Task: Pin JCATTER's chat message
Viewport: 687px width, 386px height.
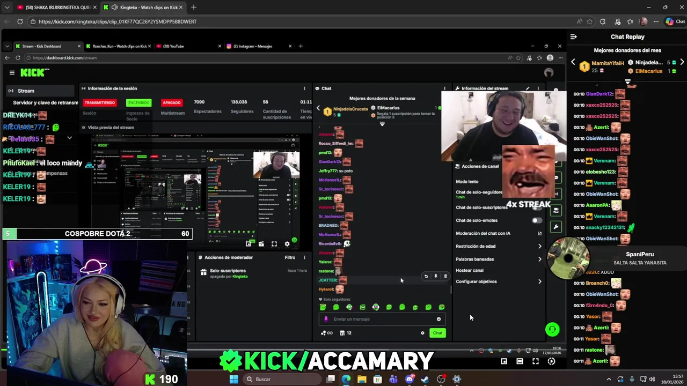Action: coord(436,276)
